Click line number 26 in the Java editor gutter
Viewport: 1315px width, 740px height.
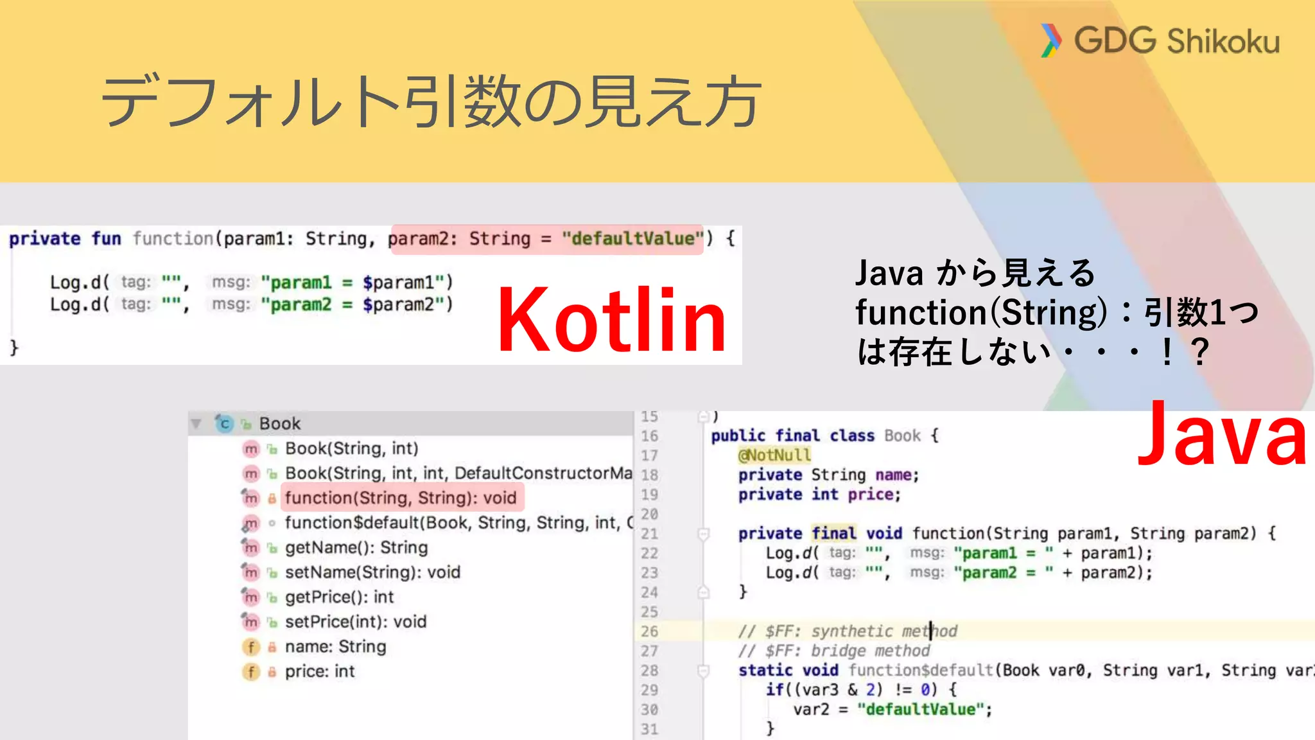(x=649, y=631)
